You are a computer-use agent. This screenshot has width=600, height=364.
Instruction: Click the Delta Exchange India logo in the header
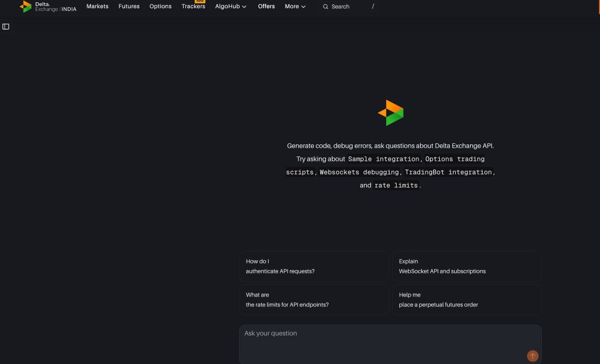click(48, 7)
